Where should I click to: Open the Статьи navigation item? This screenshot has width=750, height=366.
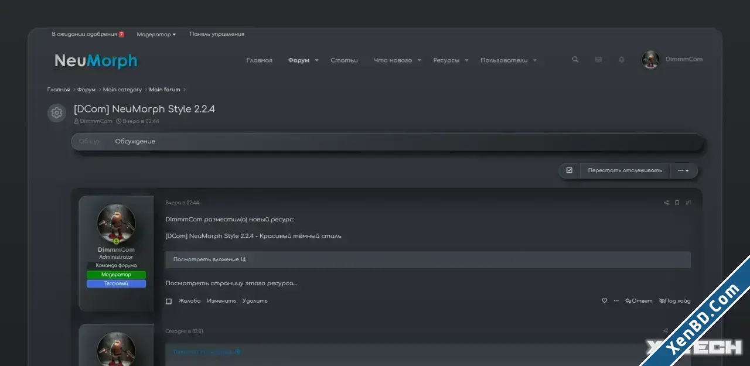click(344, 60)
